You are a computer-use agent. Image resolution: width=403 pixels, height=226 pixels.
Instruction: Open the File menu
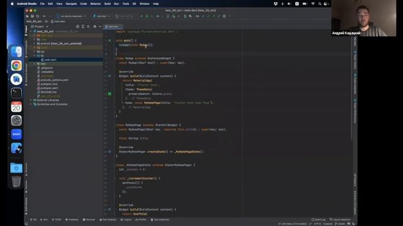tap(42, 4)
